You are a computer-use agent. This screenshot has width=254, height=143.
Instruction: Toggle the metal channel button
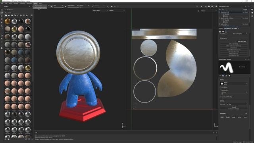[x=240, y=117]
